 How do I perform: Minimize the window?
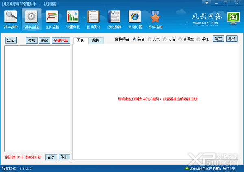click(x=216, y=3)
